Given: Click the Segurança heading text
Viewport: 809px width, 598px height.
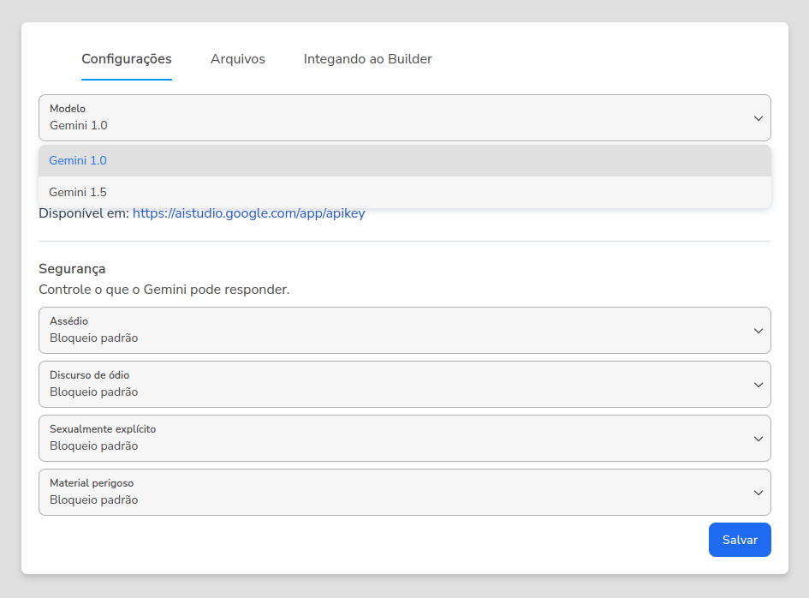Looking at the screenshot, I should (x=72, y=269).
